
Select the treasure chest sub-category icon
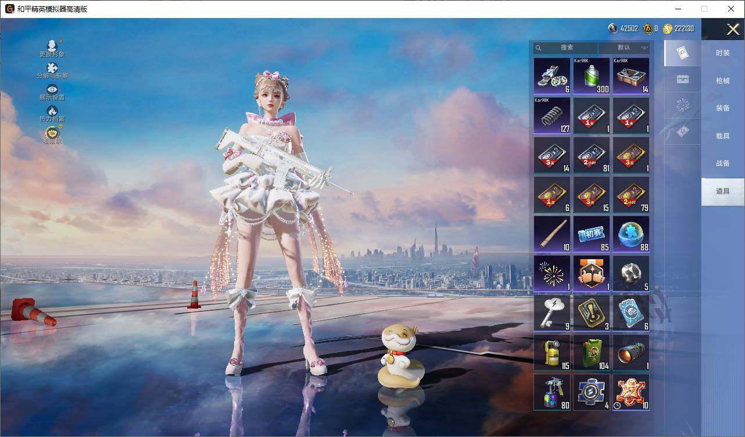pyautogui.click(x=683, y=80)
